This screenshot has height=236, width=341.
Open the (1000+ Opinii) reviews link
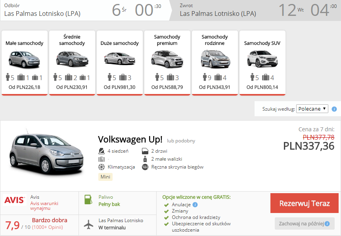(x=47, y=227)
